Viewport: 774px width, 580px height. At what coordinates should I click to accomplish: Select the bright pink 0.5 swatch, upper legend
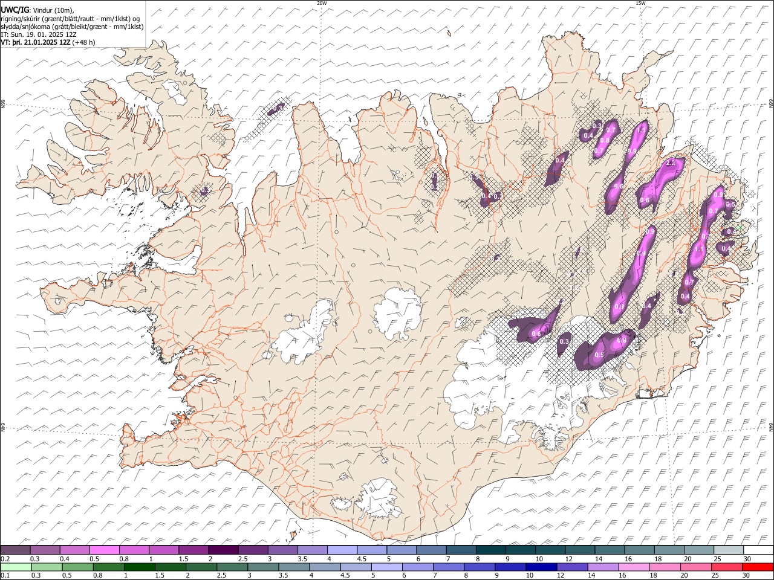(x=105, y=550)
